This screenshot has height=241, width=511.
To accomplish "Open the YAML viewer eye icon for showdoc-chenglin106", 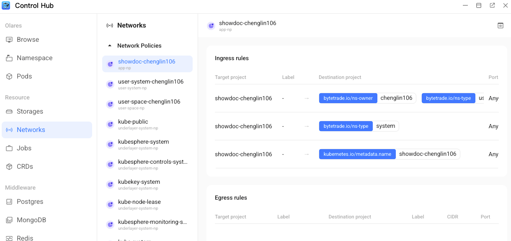I will 500,25.
